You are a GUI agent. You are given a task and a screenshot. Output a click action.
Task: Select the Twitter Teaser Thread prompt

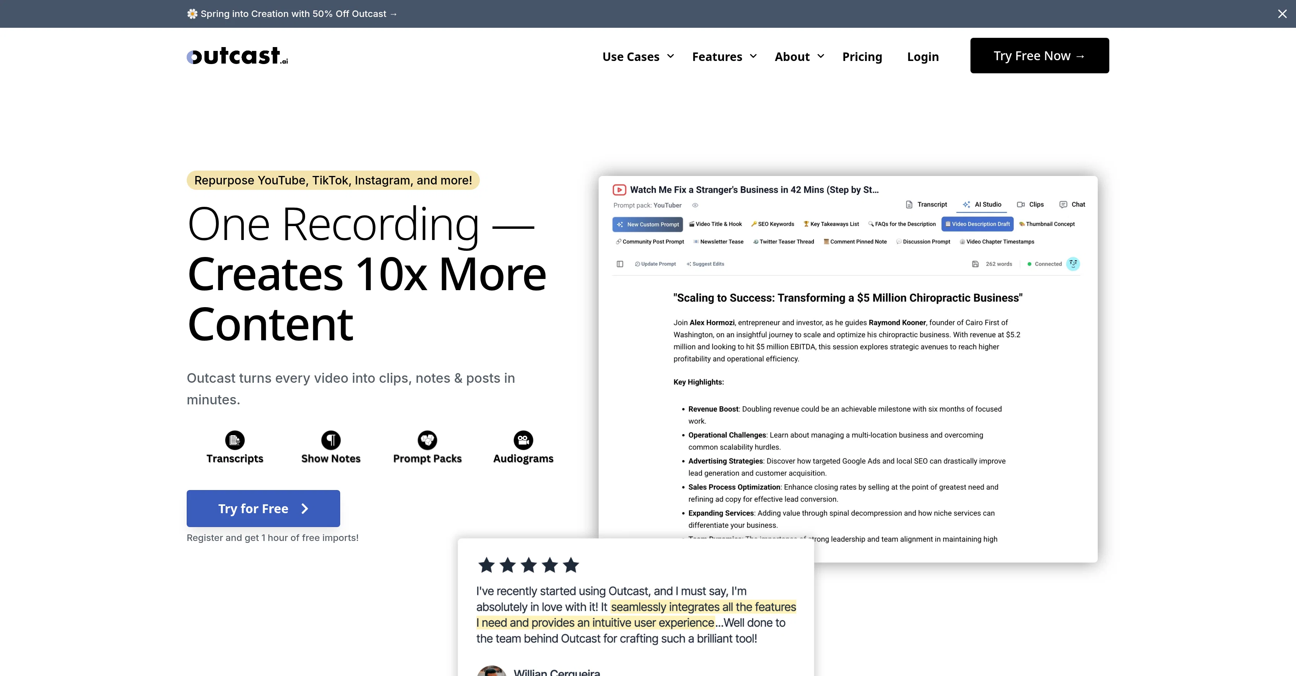click(783, 242)
